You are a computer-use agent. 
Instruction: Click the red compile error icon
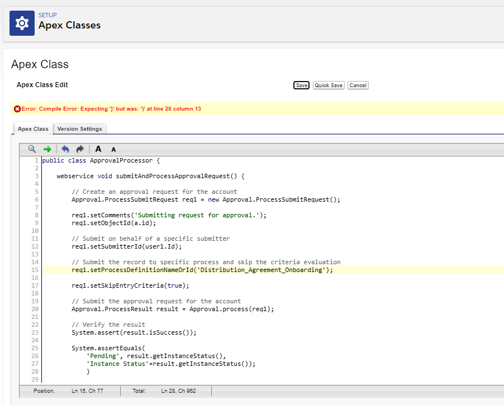pos(17,108)
